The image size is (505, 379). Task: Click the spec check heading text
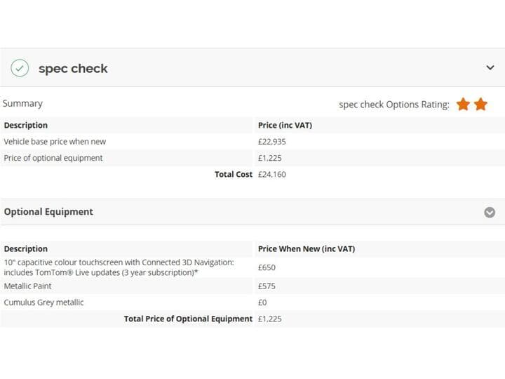point(73,69)
